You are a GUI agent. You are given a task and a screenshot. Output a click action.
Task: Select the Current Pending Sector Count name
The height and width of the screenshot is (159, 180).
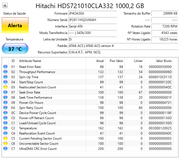(40, 139)
